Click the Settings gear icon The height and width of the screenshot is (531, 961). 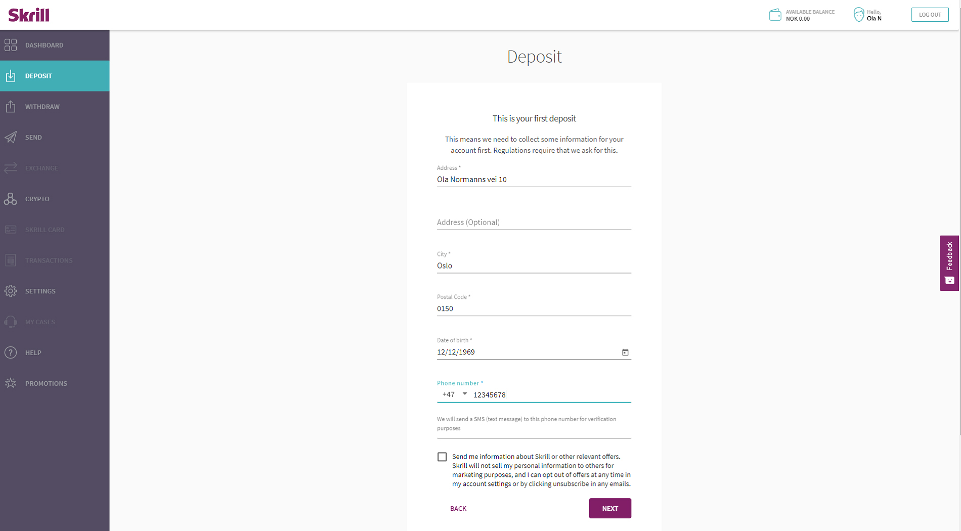pyautogui.click(x=11, y=291)
